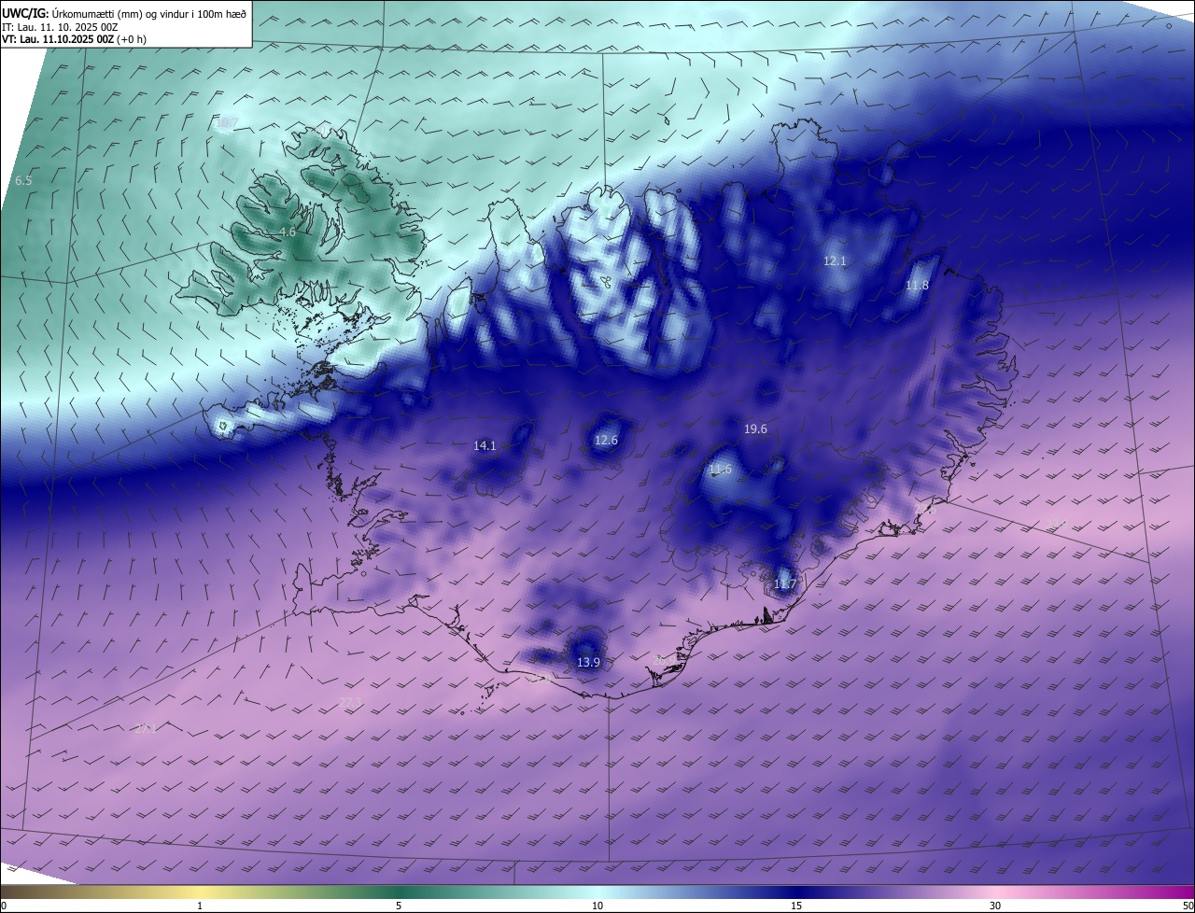Viewport: 1195px width, 913px height.
Task: Click the 5 tick on the color scale
Action: point(399,906)
